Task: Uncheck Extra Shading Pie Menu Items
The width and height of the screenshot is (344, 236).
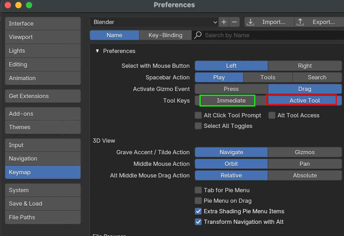Action: point(198,211)
